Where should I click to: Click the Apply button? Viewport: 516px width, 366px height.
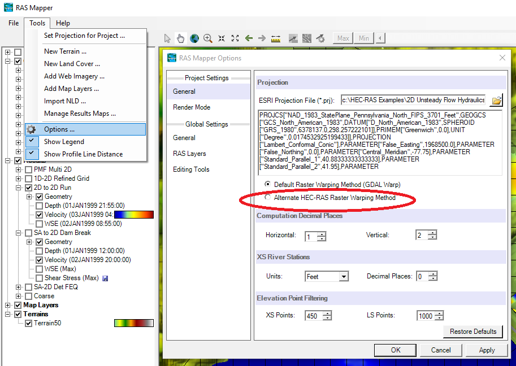click(x=487, y=350)
